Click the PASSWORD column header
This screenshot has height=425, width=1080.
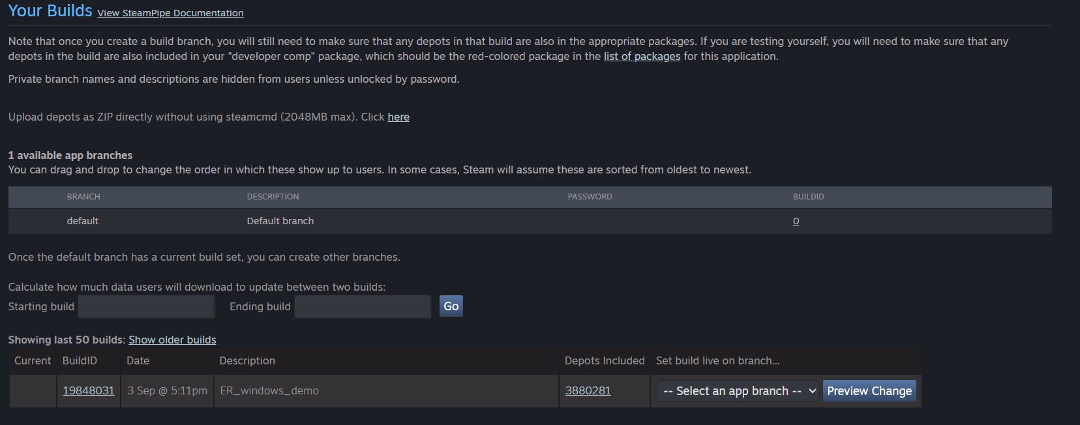click(590, 197)
